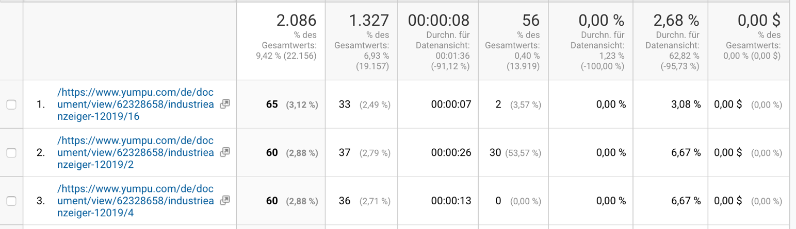Viewport: 796px width, 229px height.
Task: Select the 00:00:08 average time summary
Action: [x=438, y=21]
